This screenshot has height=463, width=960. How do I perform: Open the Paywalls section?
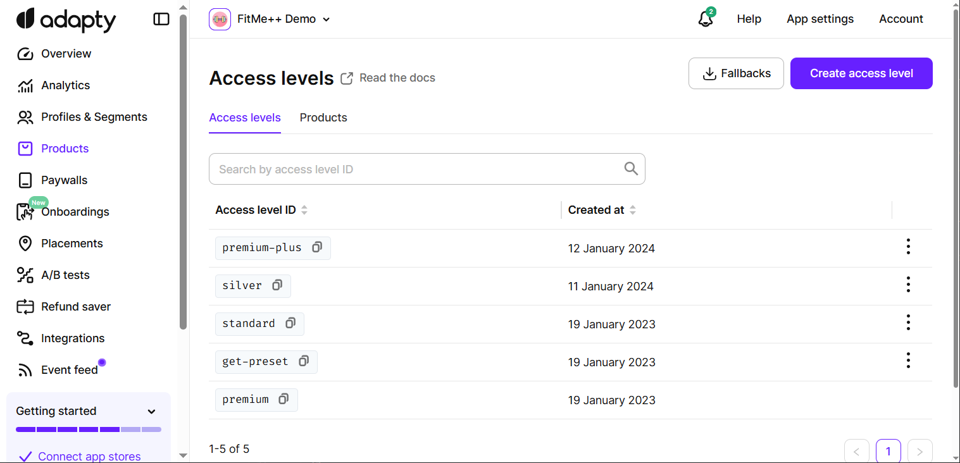[64, 180]
